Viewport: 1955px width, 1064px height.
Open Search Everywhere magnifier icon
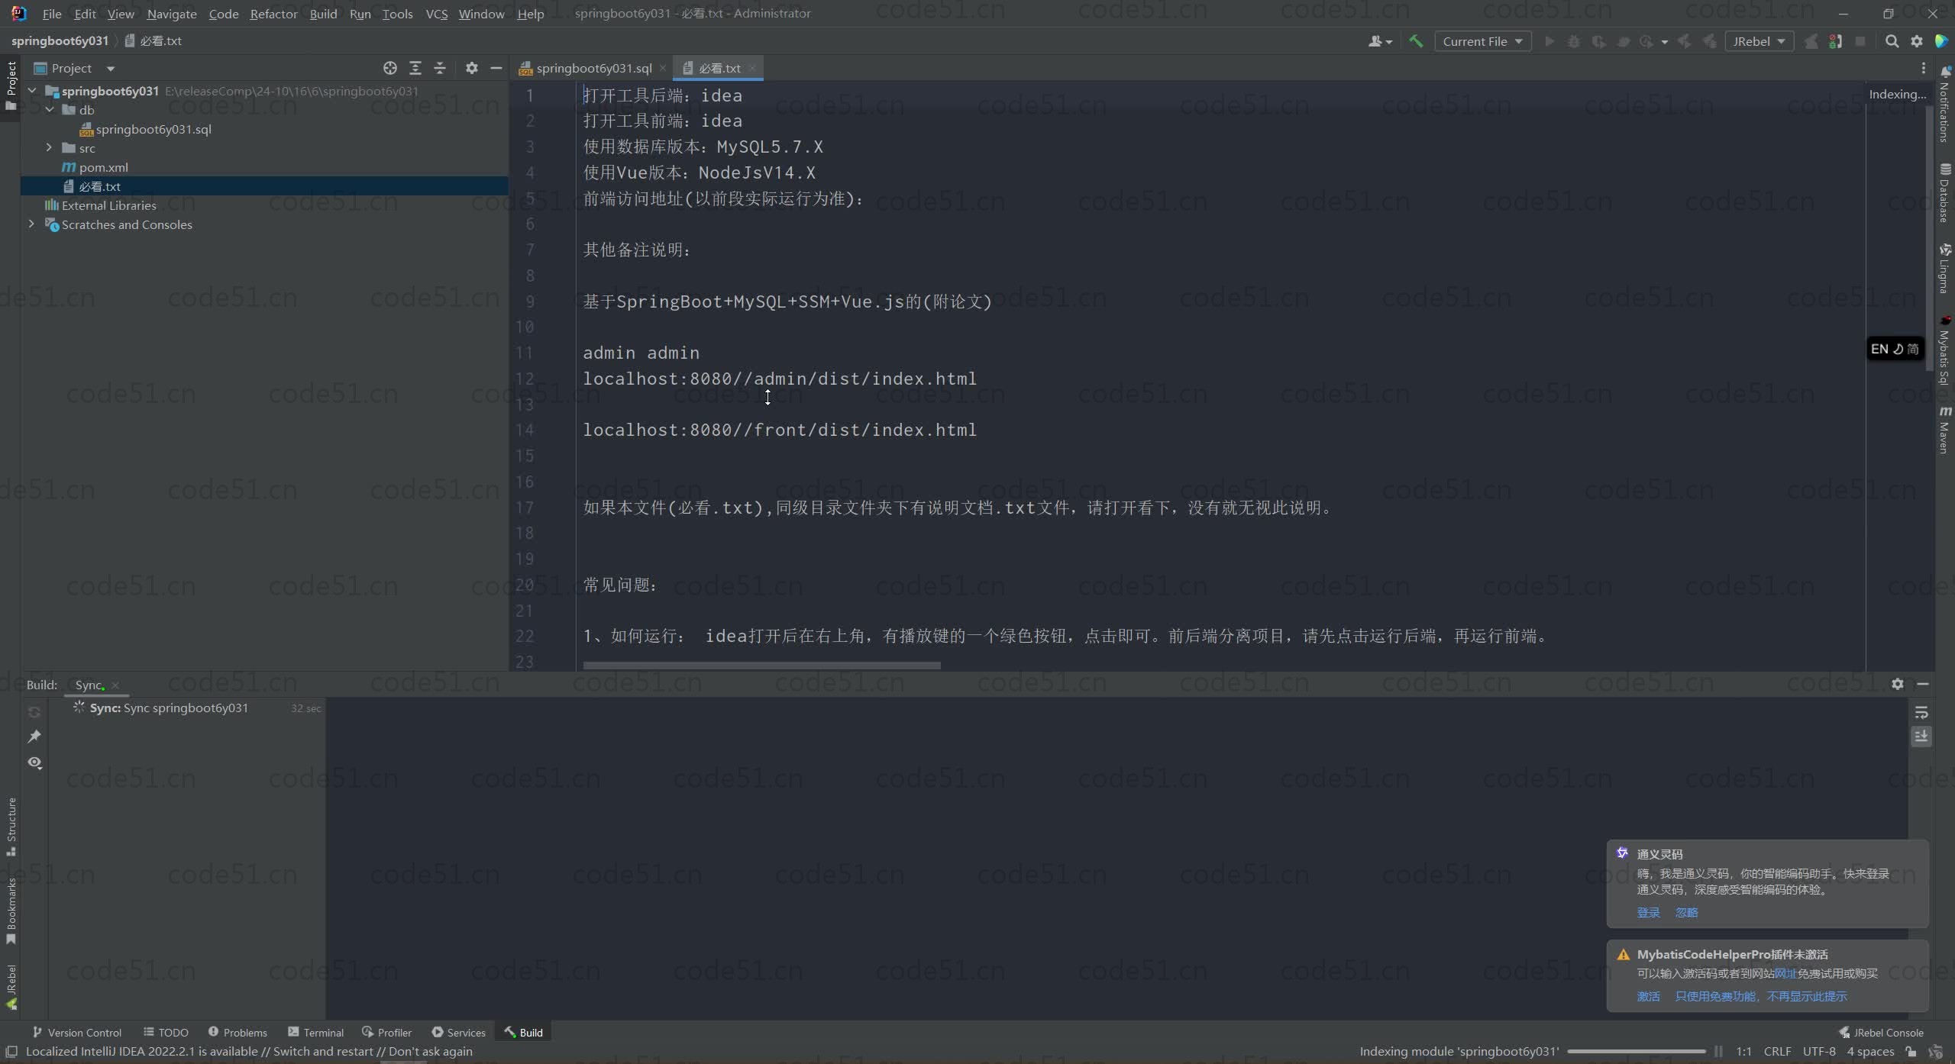pyautogui.click(x=1892, y=41)
